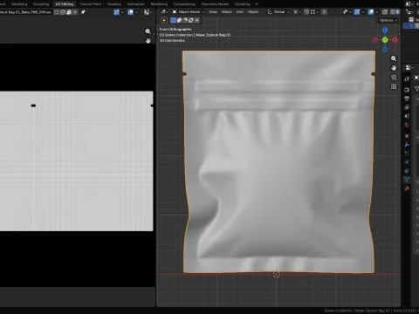Toggle snapping magnet in viewport header
The height and width of the screenshot is (314, 419).
[x=306, y=12]
